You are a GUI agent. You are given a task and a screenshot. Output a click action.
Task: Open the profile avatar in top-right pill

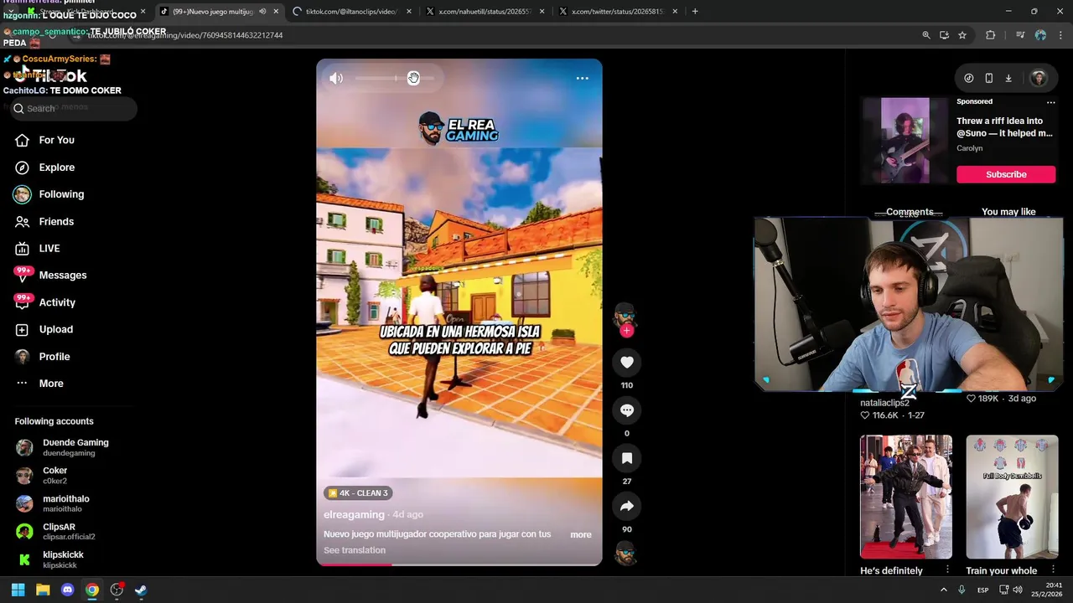[x=1039, y=78]
